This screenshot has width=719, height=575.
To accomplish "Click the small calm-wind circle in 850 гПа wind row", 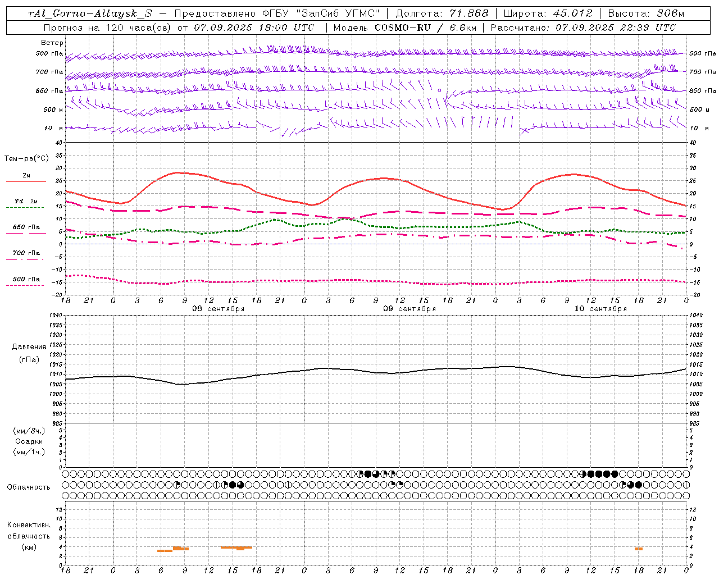I will click(x=439, y=90).
